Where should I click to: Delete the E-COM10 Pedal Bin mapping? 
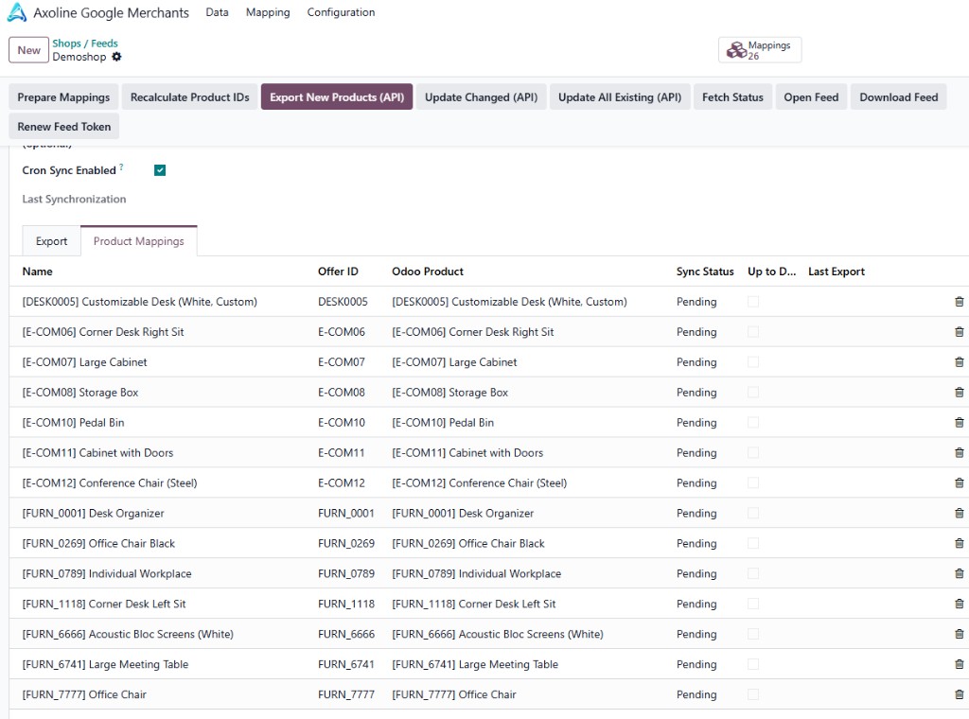pos(959,423)
